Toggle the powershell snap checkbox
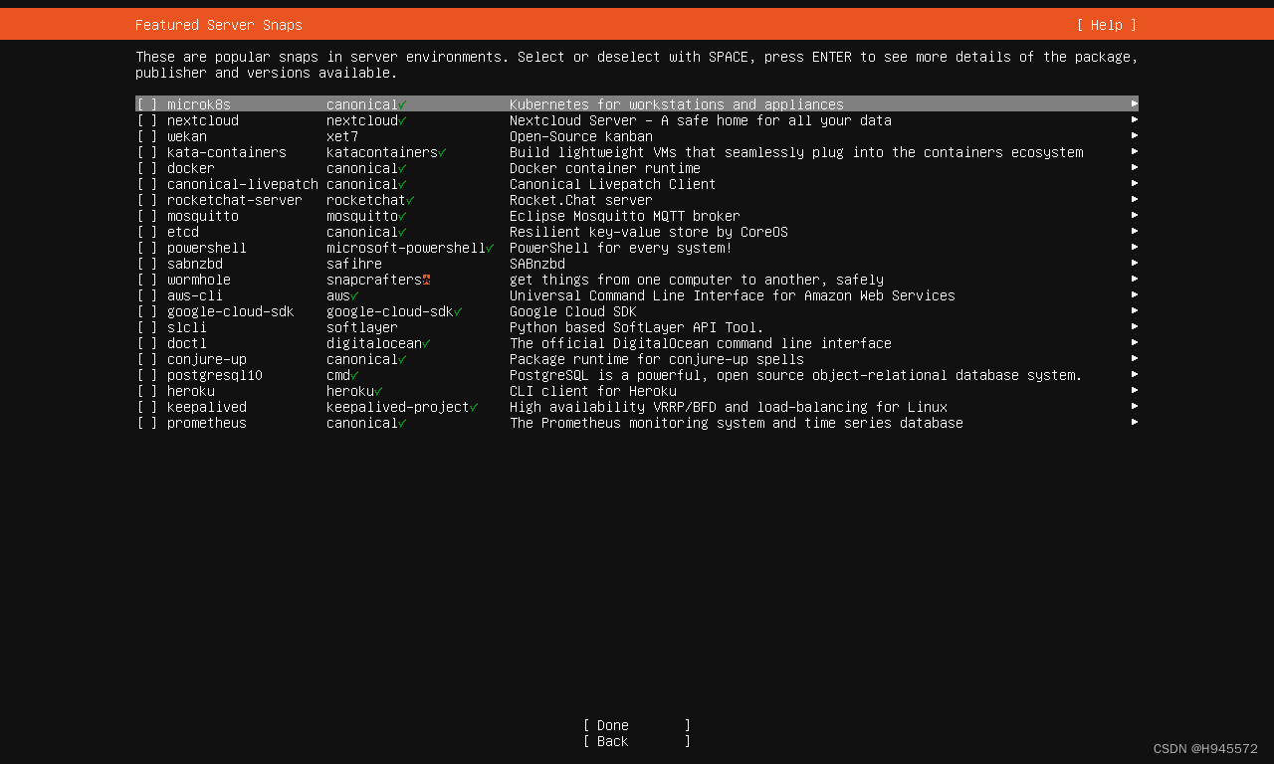The image size is (1274, 764). tap(147, 248)
